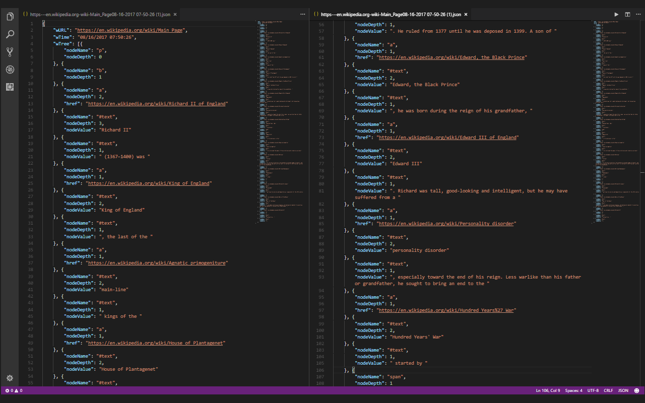The width and height of the screenshot is (645, 403).
Task: Click the " started by " string on line 105
Action: coord(408,363)
